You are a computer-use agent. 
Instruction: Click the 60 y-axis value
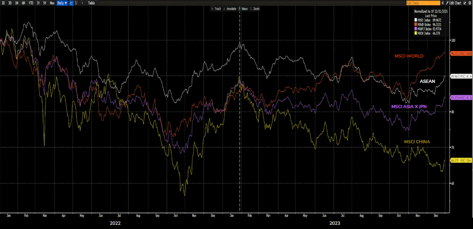click(452, 183)
